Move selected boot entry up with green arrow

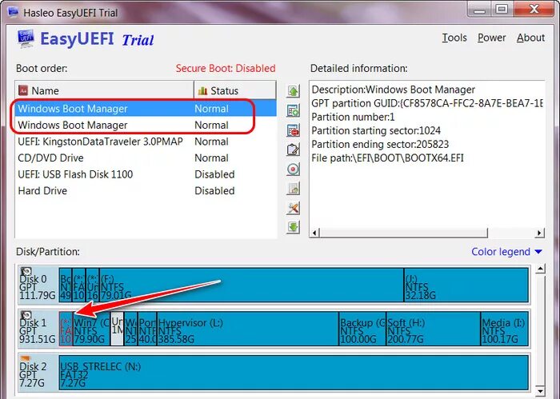click(293, 91)
